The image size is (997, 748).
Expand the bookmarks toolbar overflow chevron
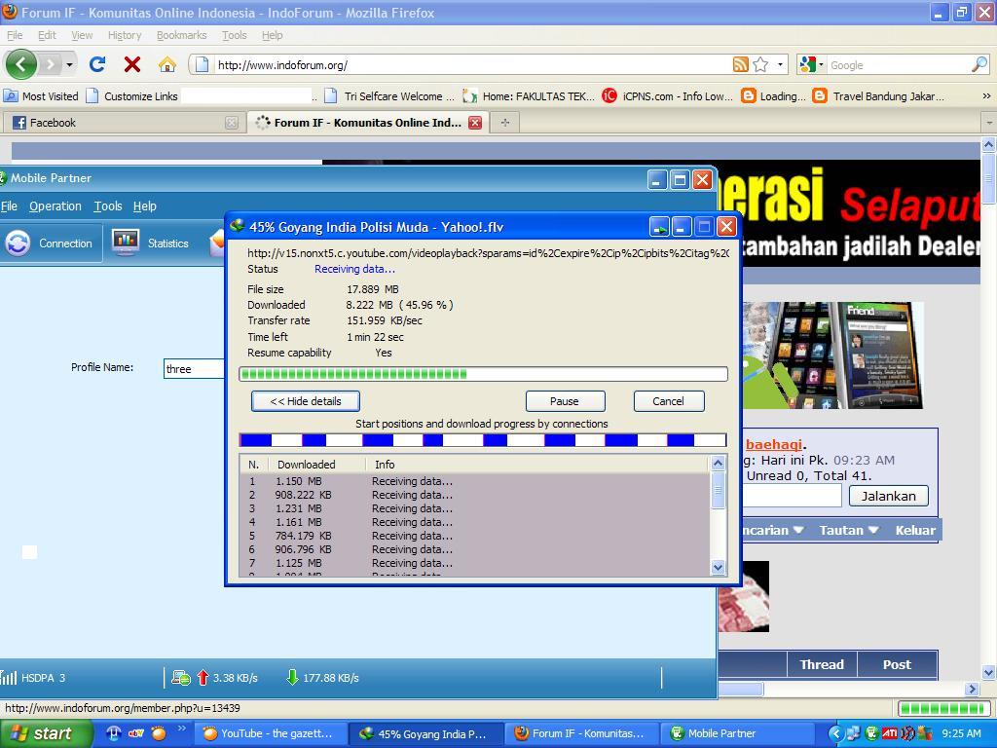click(986, 96)
